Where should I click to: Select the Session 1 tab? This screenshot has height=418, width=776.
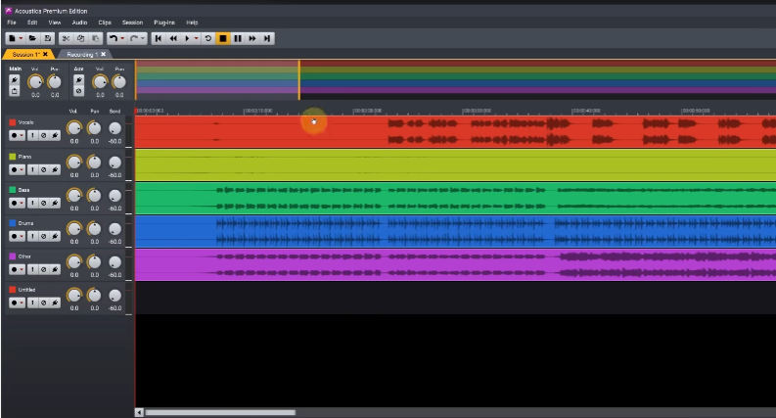[x=25, y=54]
